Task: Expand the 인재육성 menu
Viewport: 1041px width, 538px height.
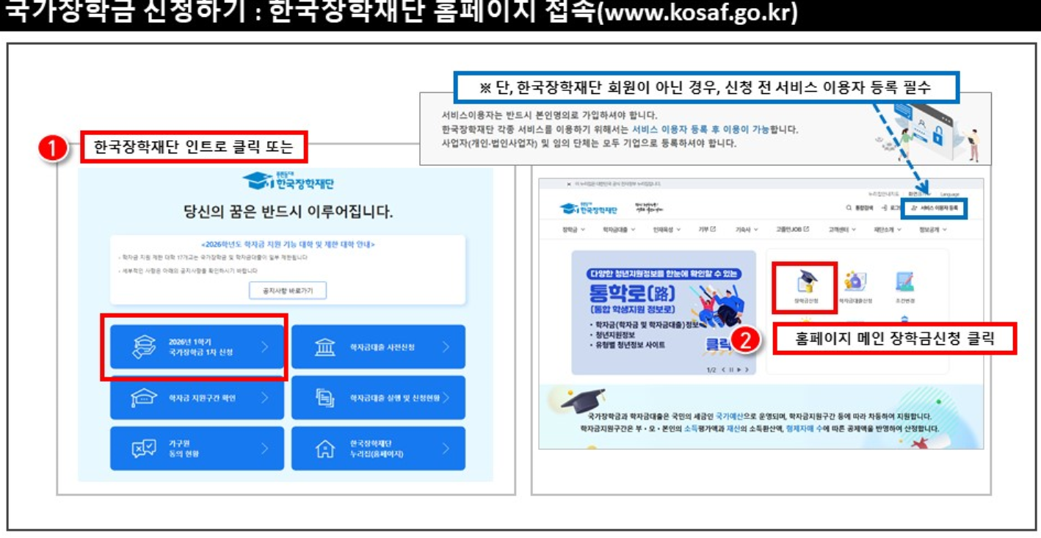Action: (667, 230)
